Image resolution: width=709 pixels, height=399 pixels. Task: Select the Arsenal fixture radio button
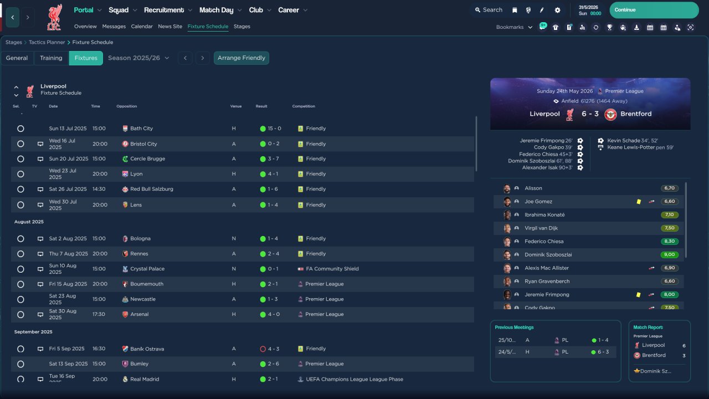pos(20,314)
